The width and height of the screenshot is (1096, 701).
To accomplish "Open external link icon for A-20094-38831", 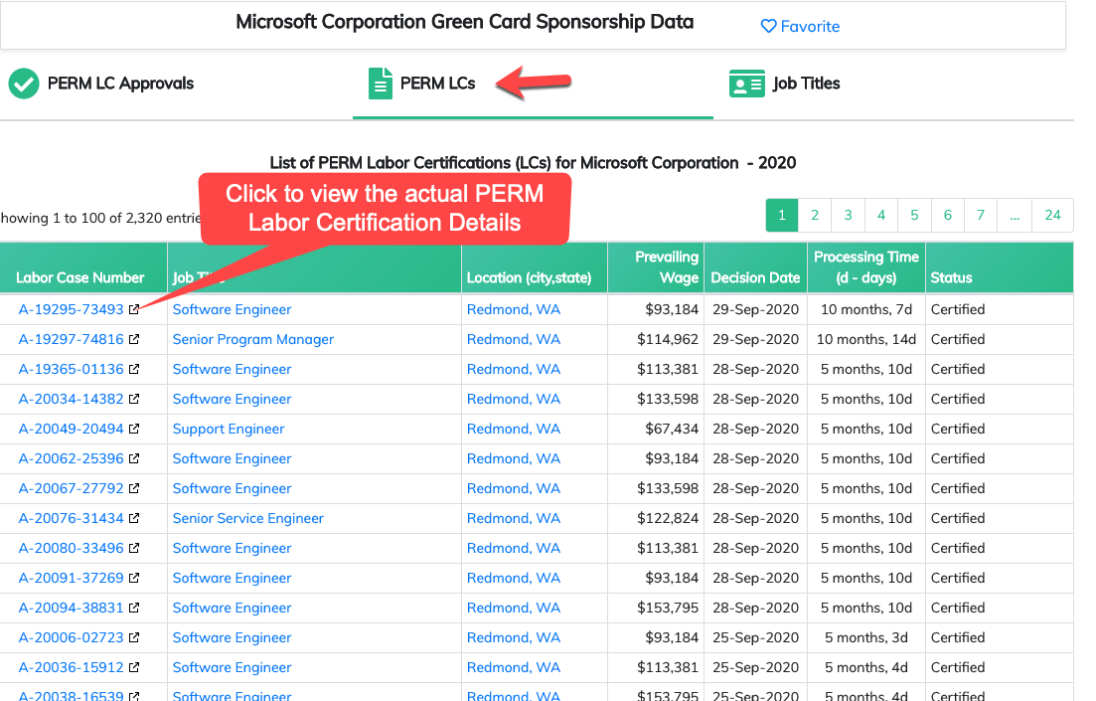I will pos(134,608).
